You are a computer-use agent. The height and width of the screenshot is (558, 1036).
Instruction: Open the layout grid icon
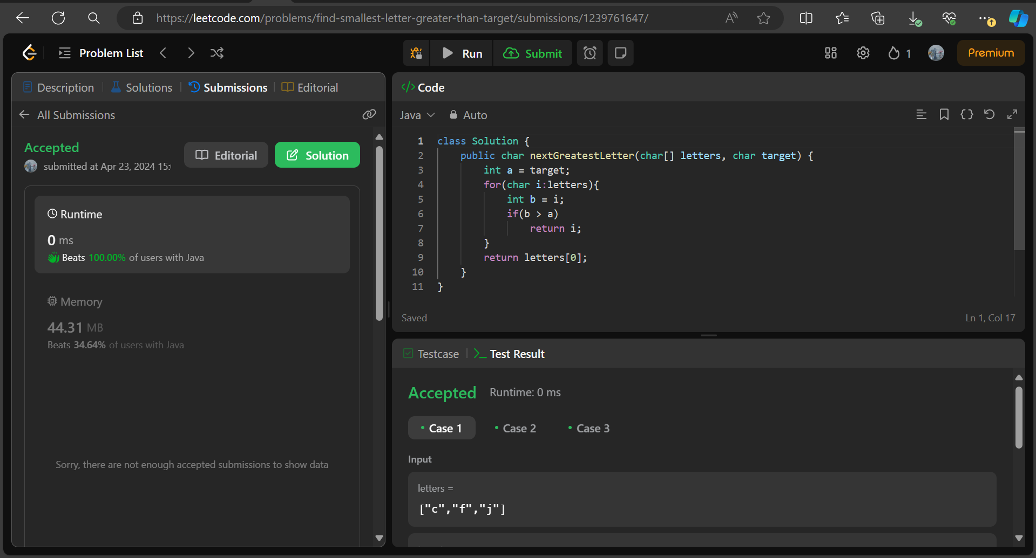830,53
